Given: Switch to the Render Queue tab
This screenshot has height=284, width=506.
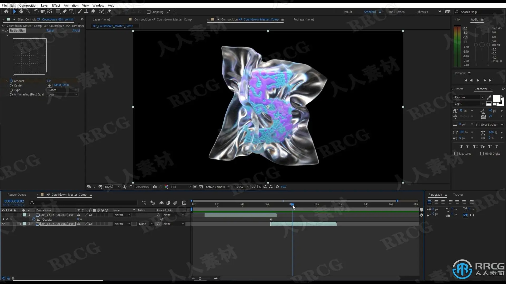Looking at the screenshot, I should [17, 195].
